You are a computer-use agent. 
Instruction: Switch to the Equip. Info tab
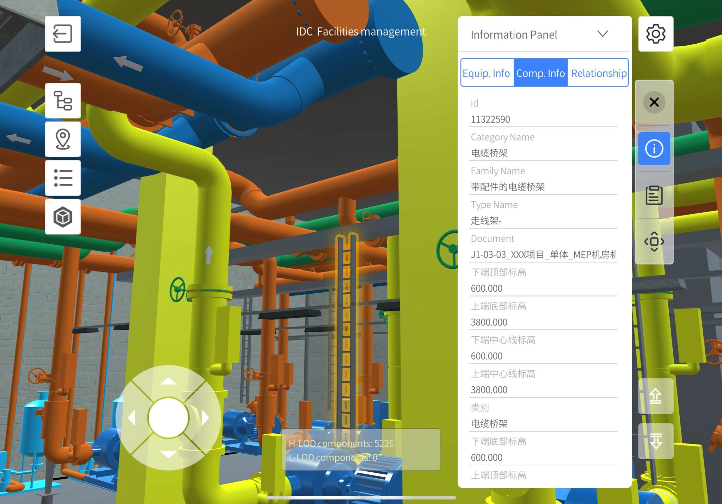pos(487,73)
